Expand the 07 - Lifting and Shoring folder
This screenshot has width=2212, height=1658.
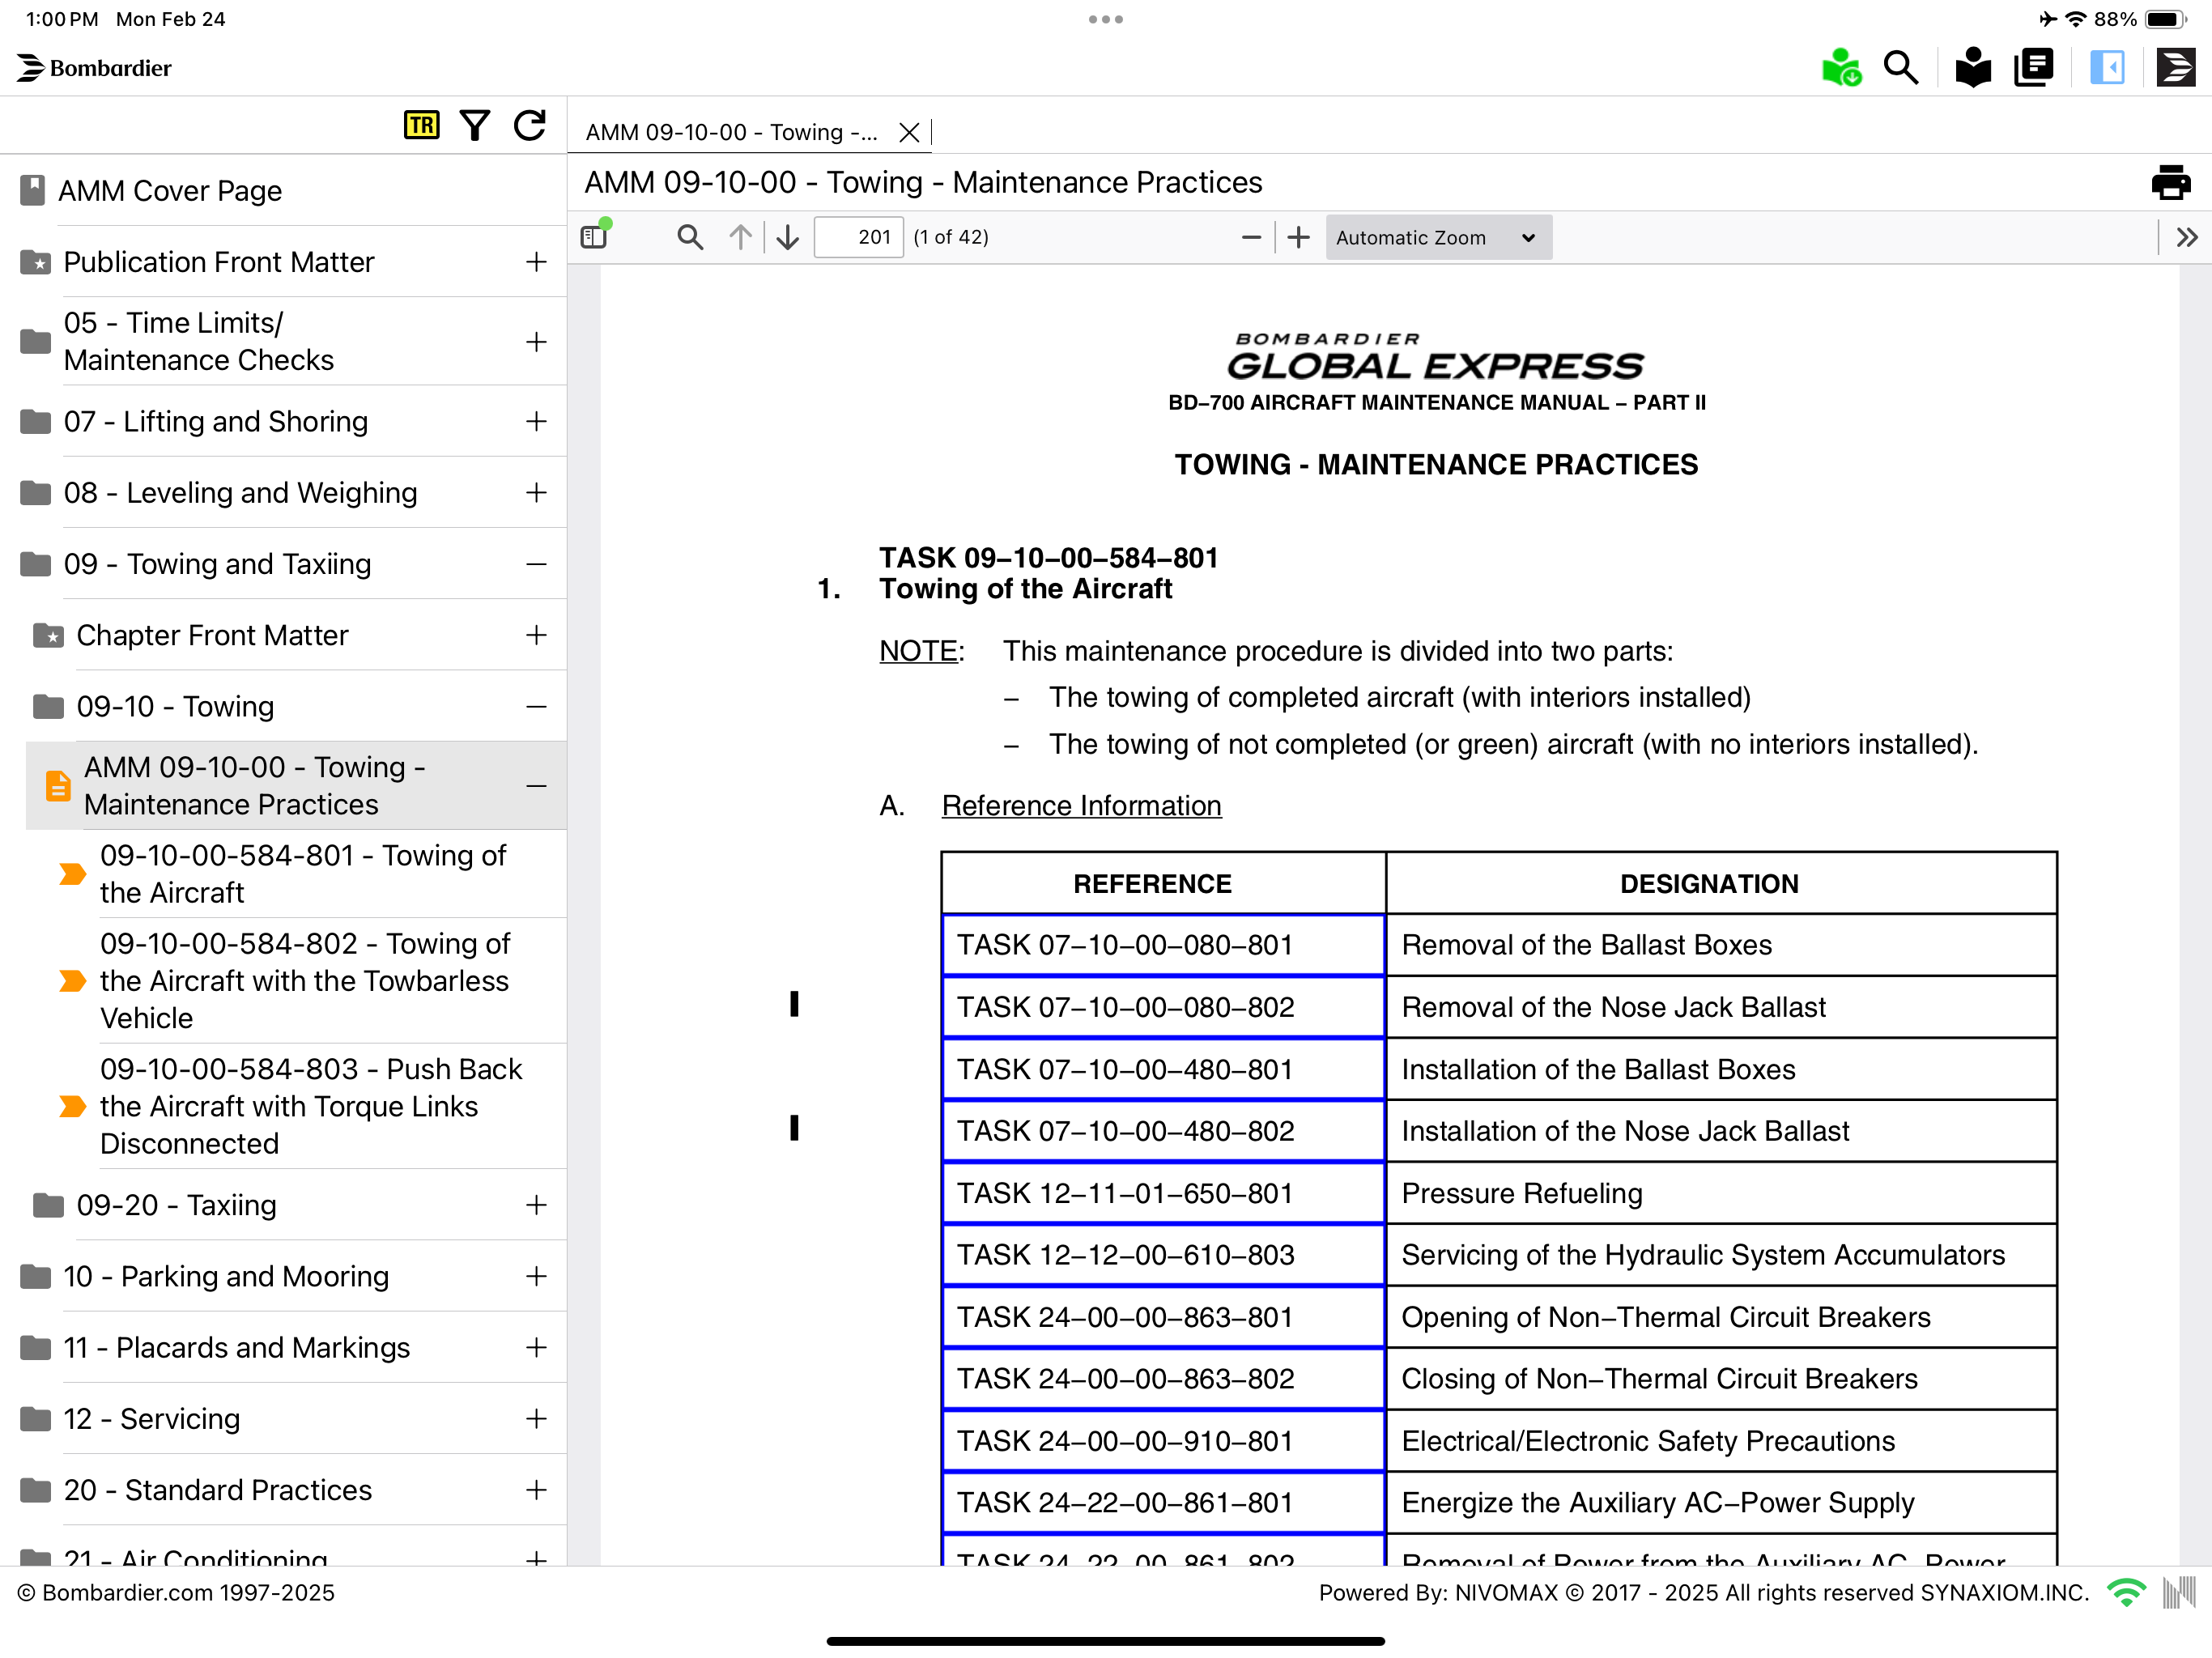(536, 421)
